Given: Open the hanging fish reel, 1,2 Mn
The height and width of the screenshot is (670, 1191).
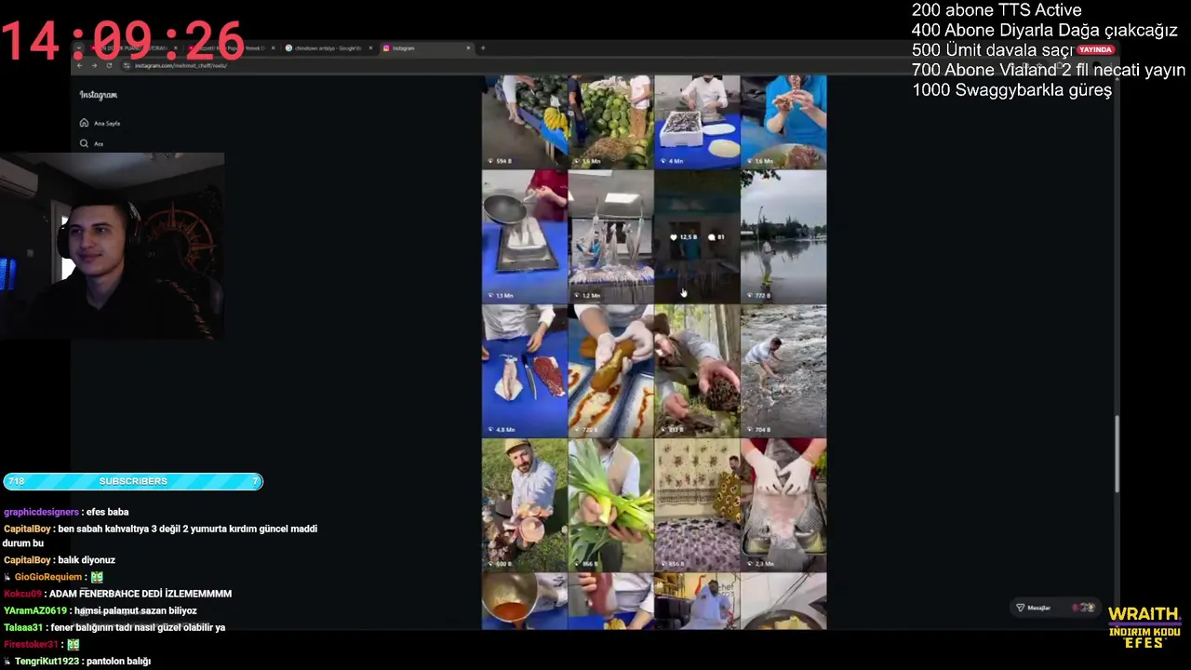Looking at the screenshot, I should pos(610,236).
